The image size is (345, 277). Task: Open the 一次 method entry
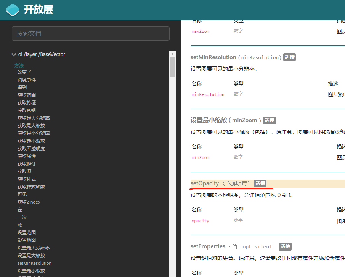click(22, 217)
